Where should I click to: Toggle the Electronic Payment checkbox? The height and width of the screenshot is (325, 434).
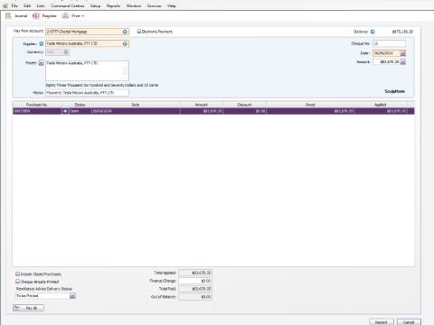pyautogui.click(x=139, y=32)
